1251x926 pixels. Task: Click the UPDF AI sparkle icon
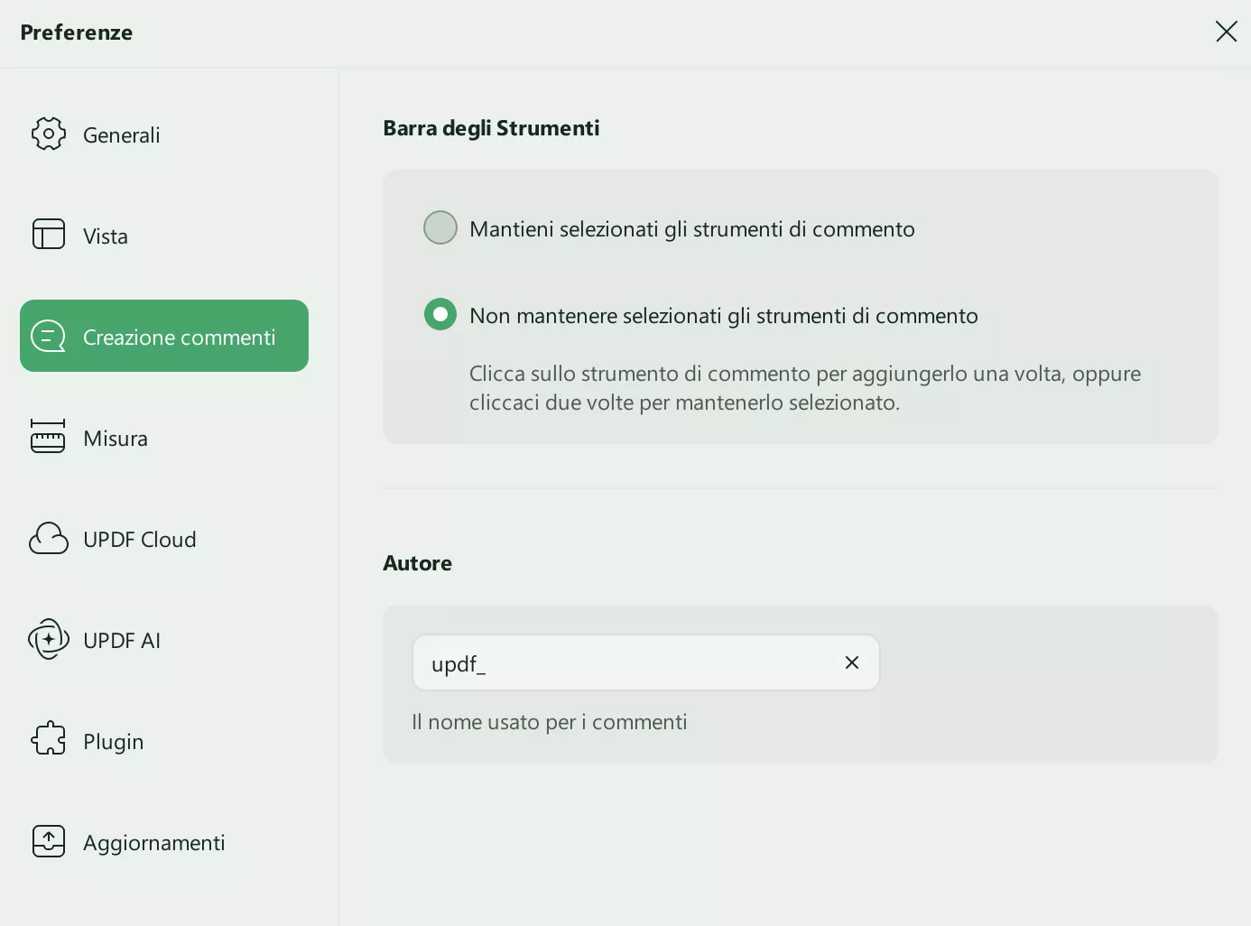point(49,640)
